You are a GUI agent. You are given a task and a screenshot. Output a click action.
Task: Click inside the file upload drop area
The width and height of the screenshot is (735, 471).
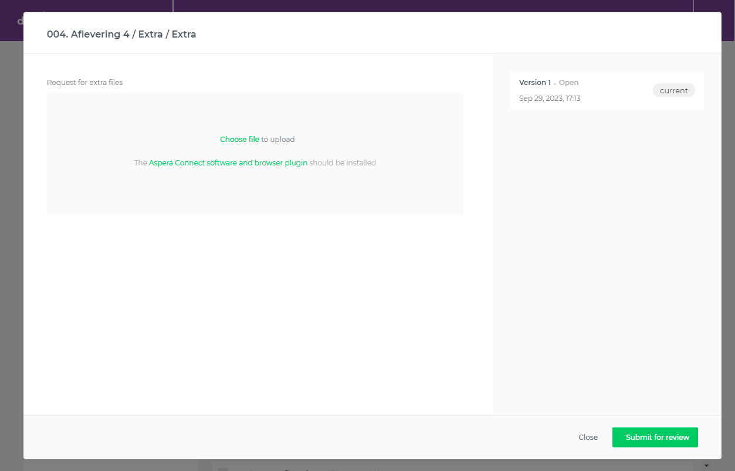click(255, 153)
